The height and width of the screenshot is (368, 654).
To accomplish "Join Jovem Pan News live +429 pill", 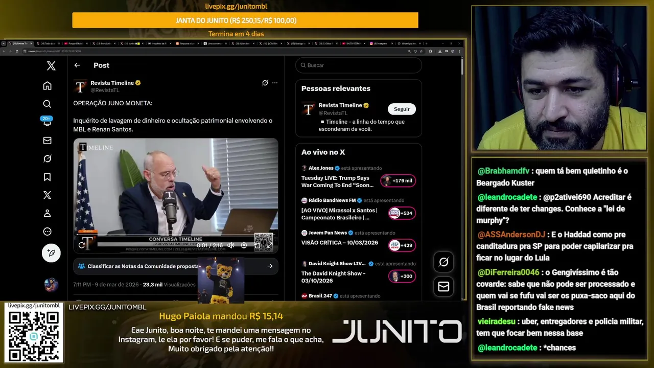I will 402,245.
